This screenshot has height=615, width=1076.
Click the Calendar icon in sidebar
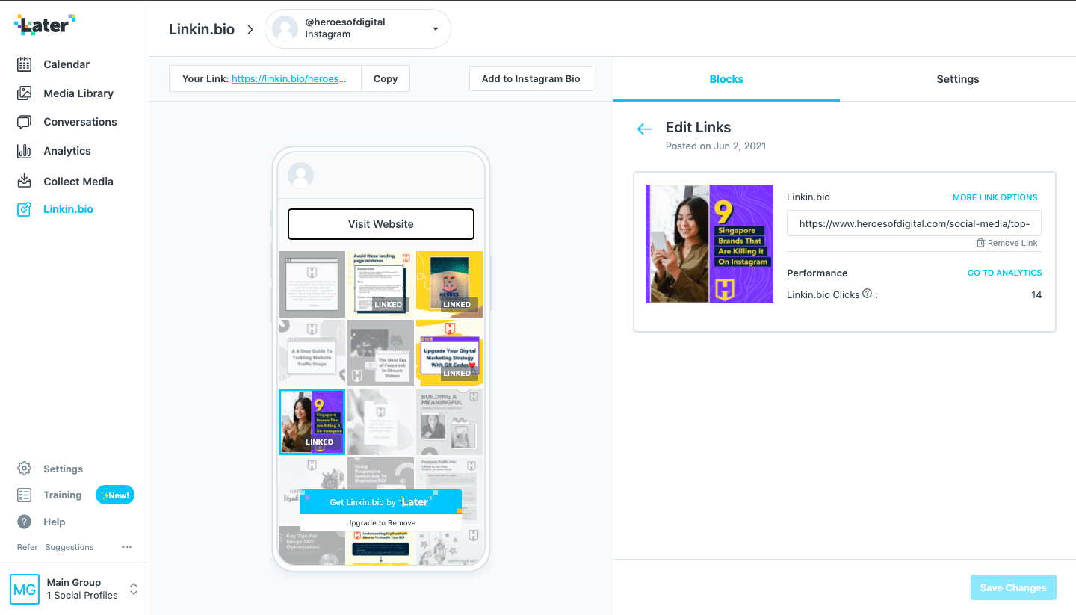[25, 64]
